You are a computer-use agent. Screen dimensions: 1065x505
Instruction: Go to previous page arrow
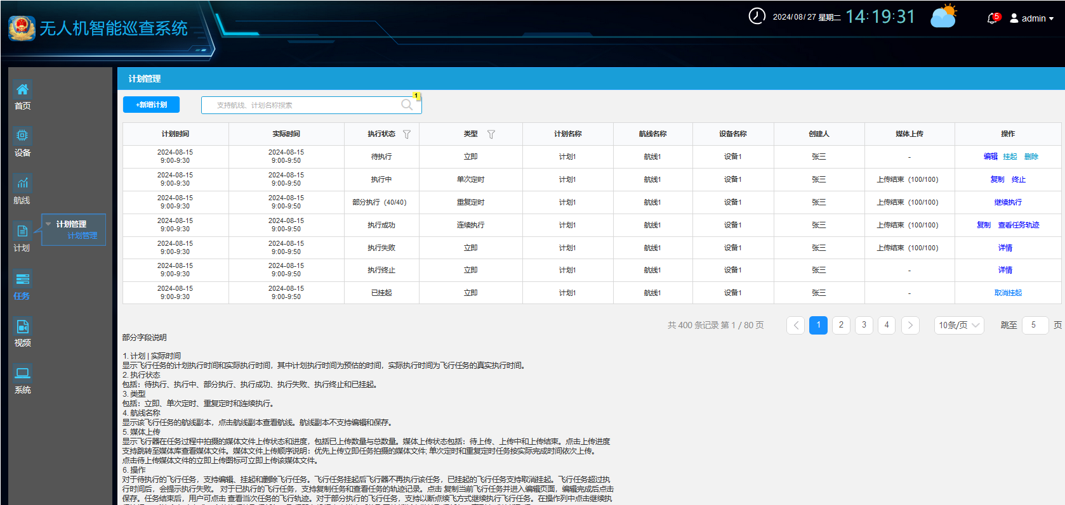point(796,325)
